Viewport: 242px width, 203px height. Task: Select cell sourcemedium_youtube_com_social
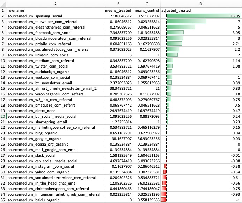tap(55, 77)
